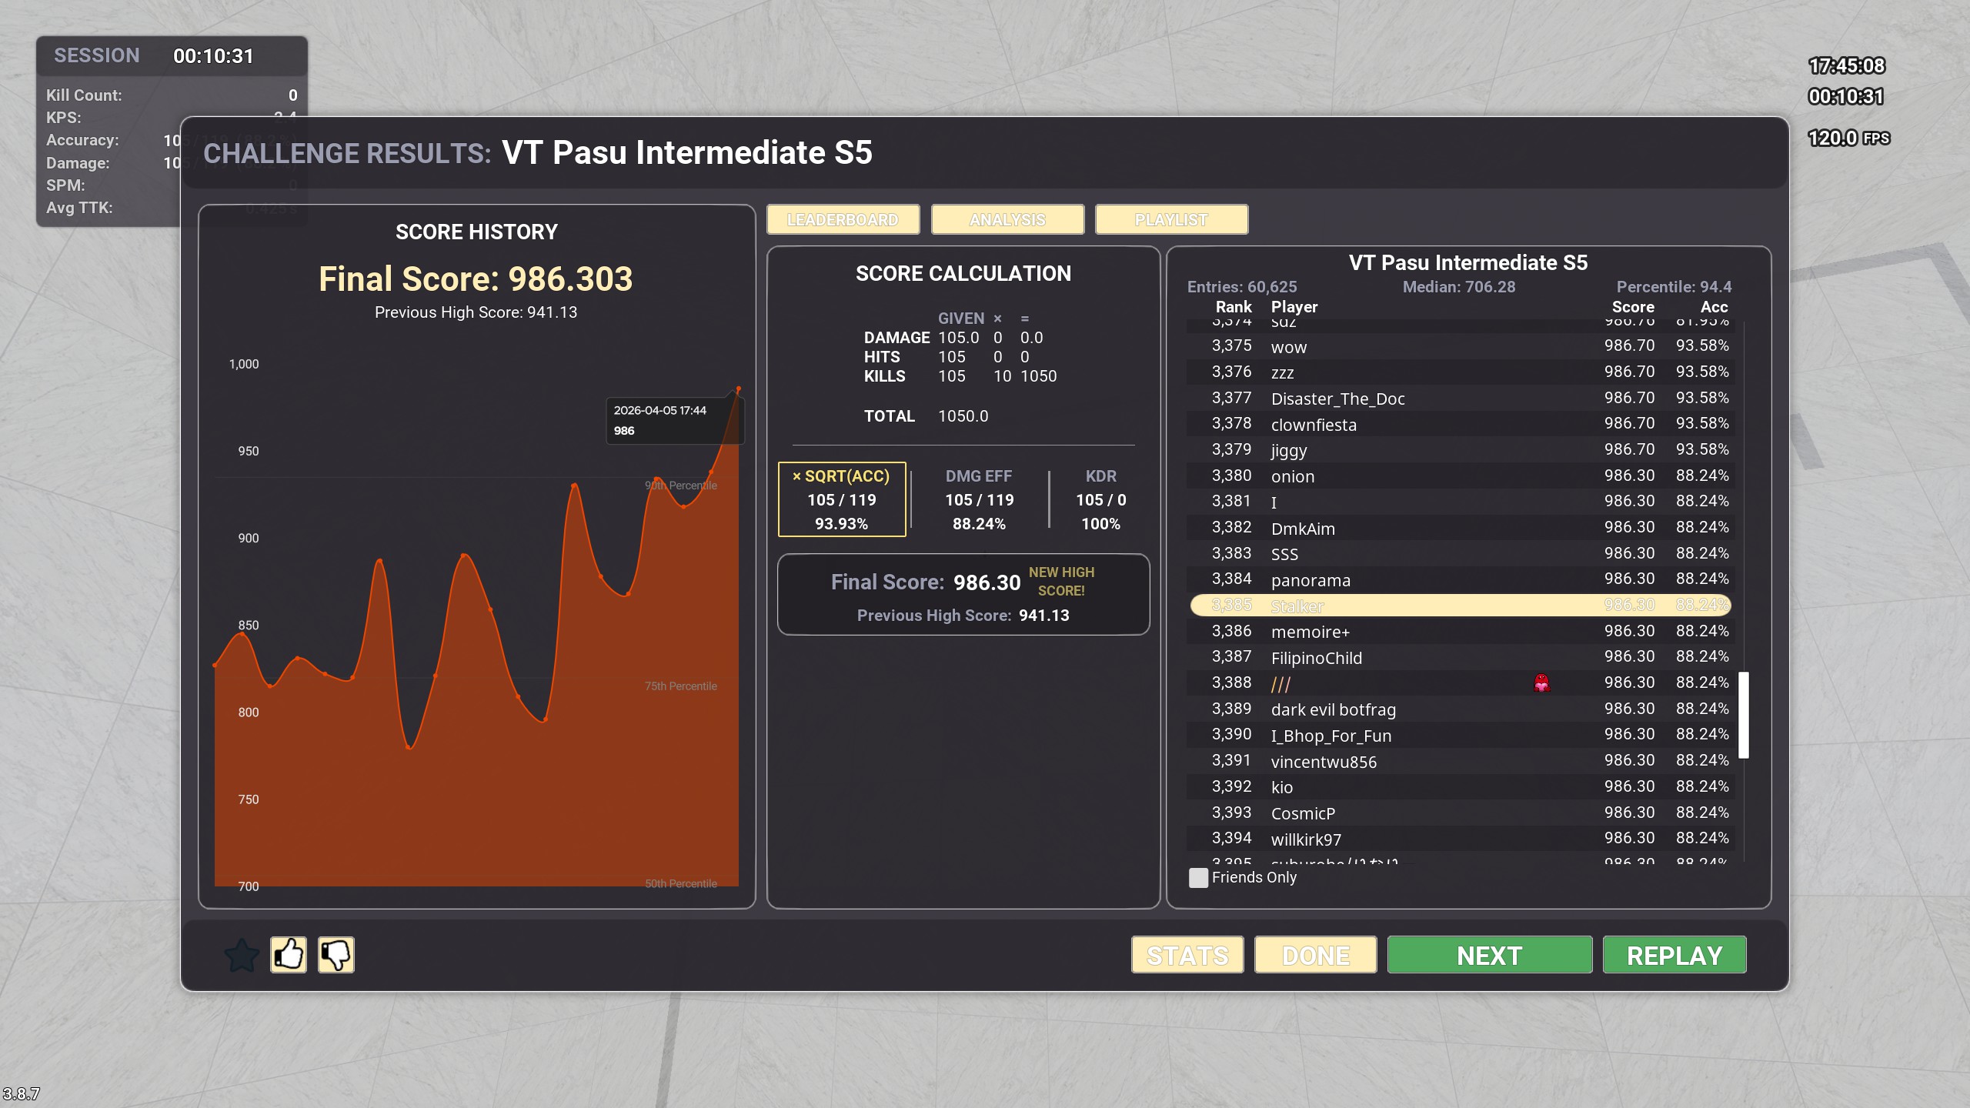Click the KDR score modifier
This screenshot has height=1108, width=1970.
tap(1100, 499)
